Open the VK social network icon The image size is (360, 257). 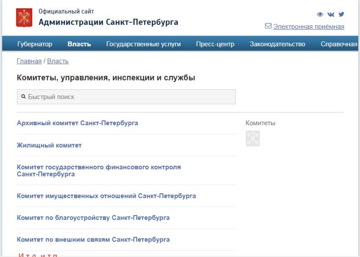tap(331, 14)
